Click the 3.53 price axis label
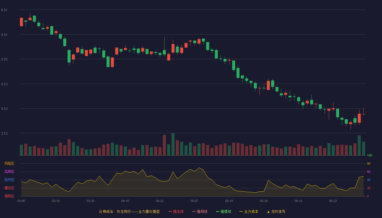Image resolution: width=382 pixels, height=218 pixels. [x=4, y=134]
